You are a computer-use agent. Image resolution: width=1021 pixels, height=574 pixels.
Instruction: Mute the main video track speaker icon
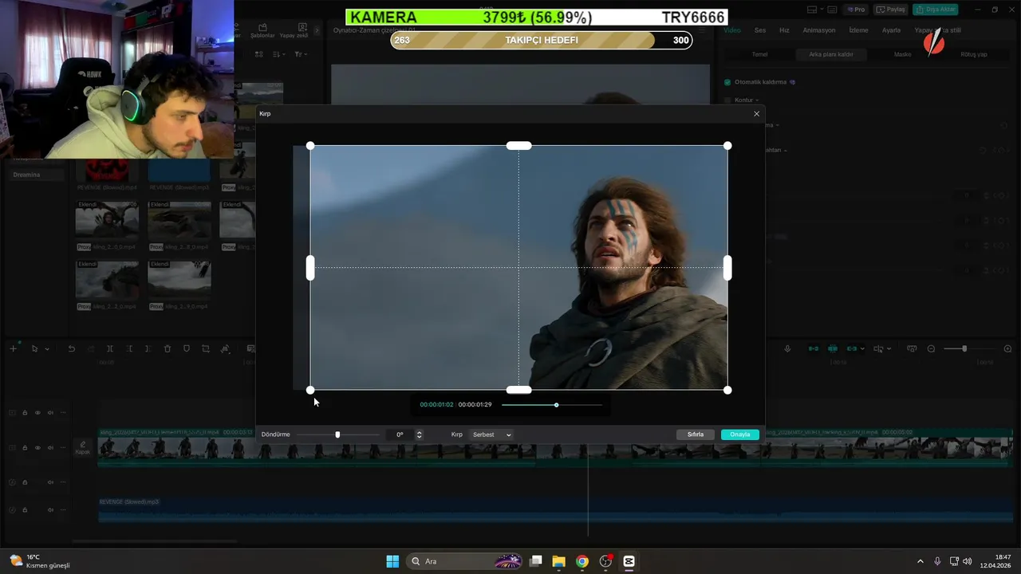click(50, 448)
